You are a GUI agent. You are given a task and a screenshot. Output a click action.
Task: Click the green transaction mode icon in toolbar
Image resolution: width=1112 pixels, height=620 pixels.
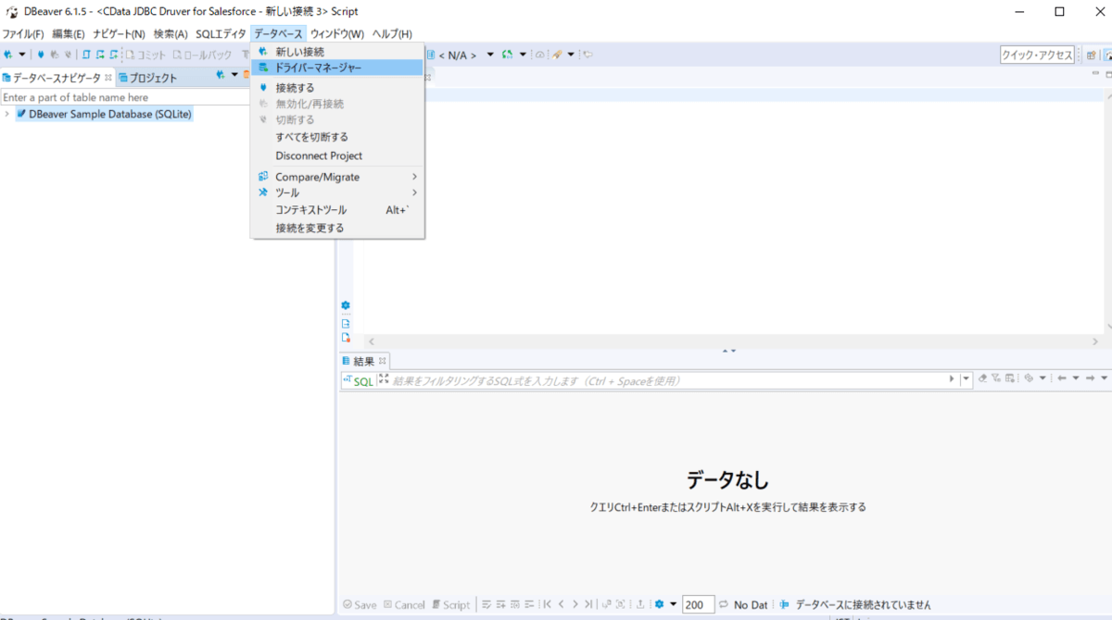507,55
